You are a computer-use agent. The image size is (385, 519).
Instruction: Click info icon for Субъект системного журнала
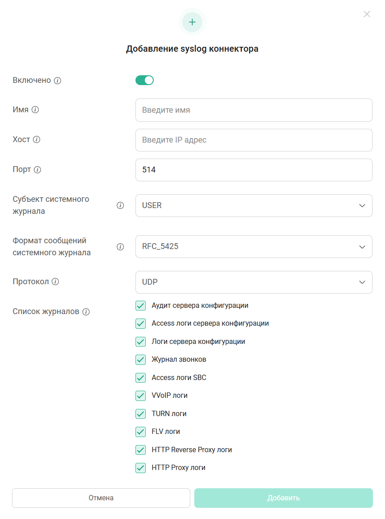click(120, 205)
